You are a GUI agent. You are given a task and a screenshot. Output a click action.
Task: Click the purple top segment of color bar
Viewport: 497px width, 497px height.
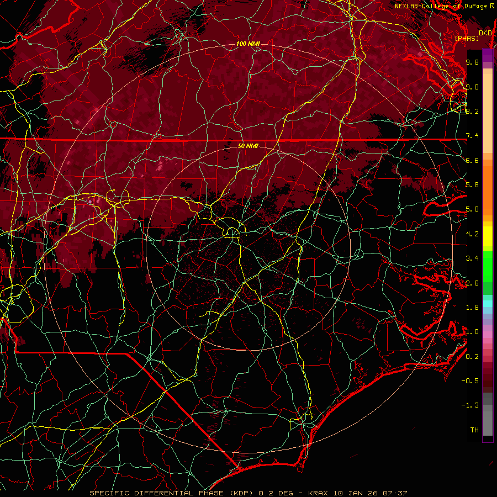click(488, 55)
